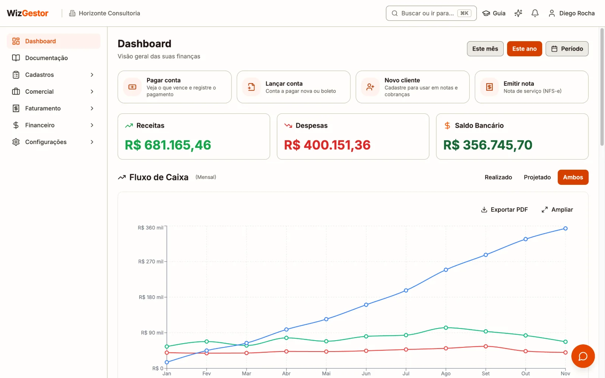Expand the Financeiro submenu chevron

point(92,125)
